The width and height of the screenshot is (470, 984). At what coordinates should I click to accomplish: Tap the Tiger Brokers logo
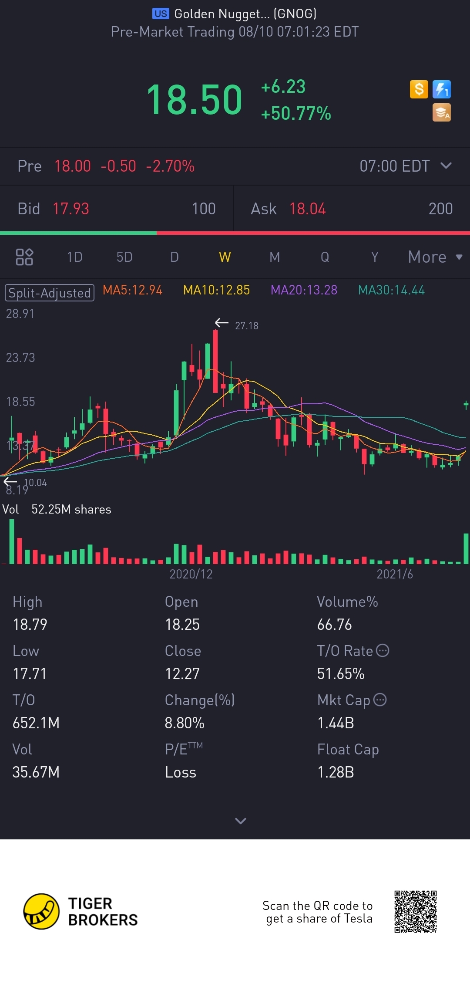(81, 911)
